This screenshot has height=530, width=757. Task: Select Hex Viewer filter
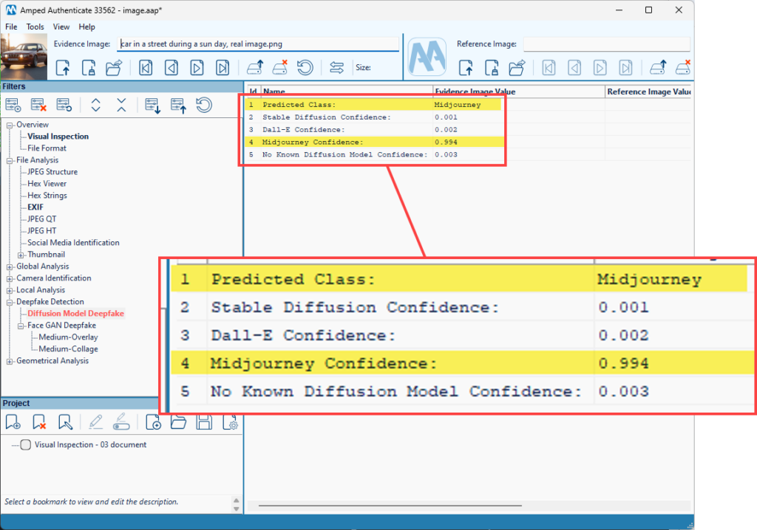tap(47, 184)
